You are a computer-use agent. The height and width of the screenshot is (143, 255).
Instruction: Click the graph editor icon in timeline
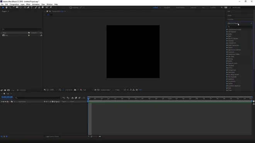coord(84,98)
